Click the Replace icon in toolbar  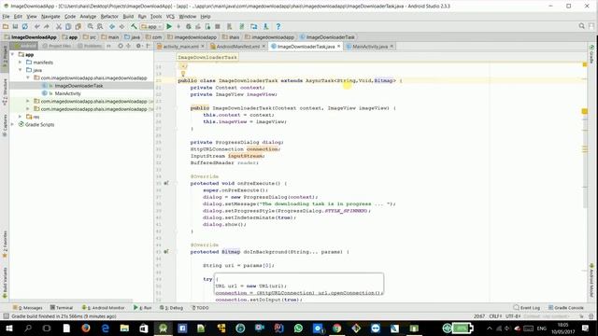(100, 27)
